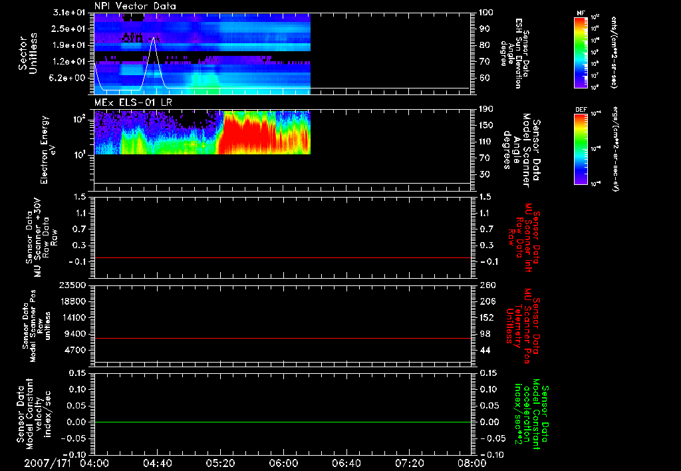The height and width of the screenshot is (471, 681).
Task: Click the 10¹² tick on NF color bar
Action: click(x=595, y=17)
